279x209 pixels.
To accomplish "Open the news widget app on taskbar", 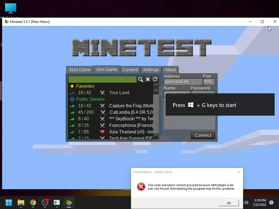I will pos(57,202).
